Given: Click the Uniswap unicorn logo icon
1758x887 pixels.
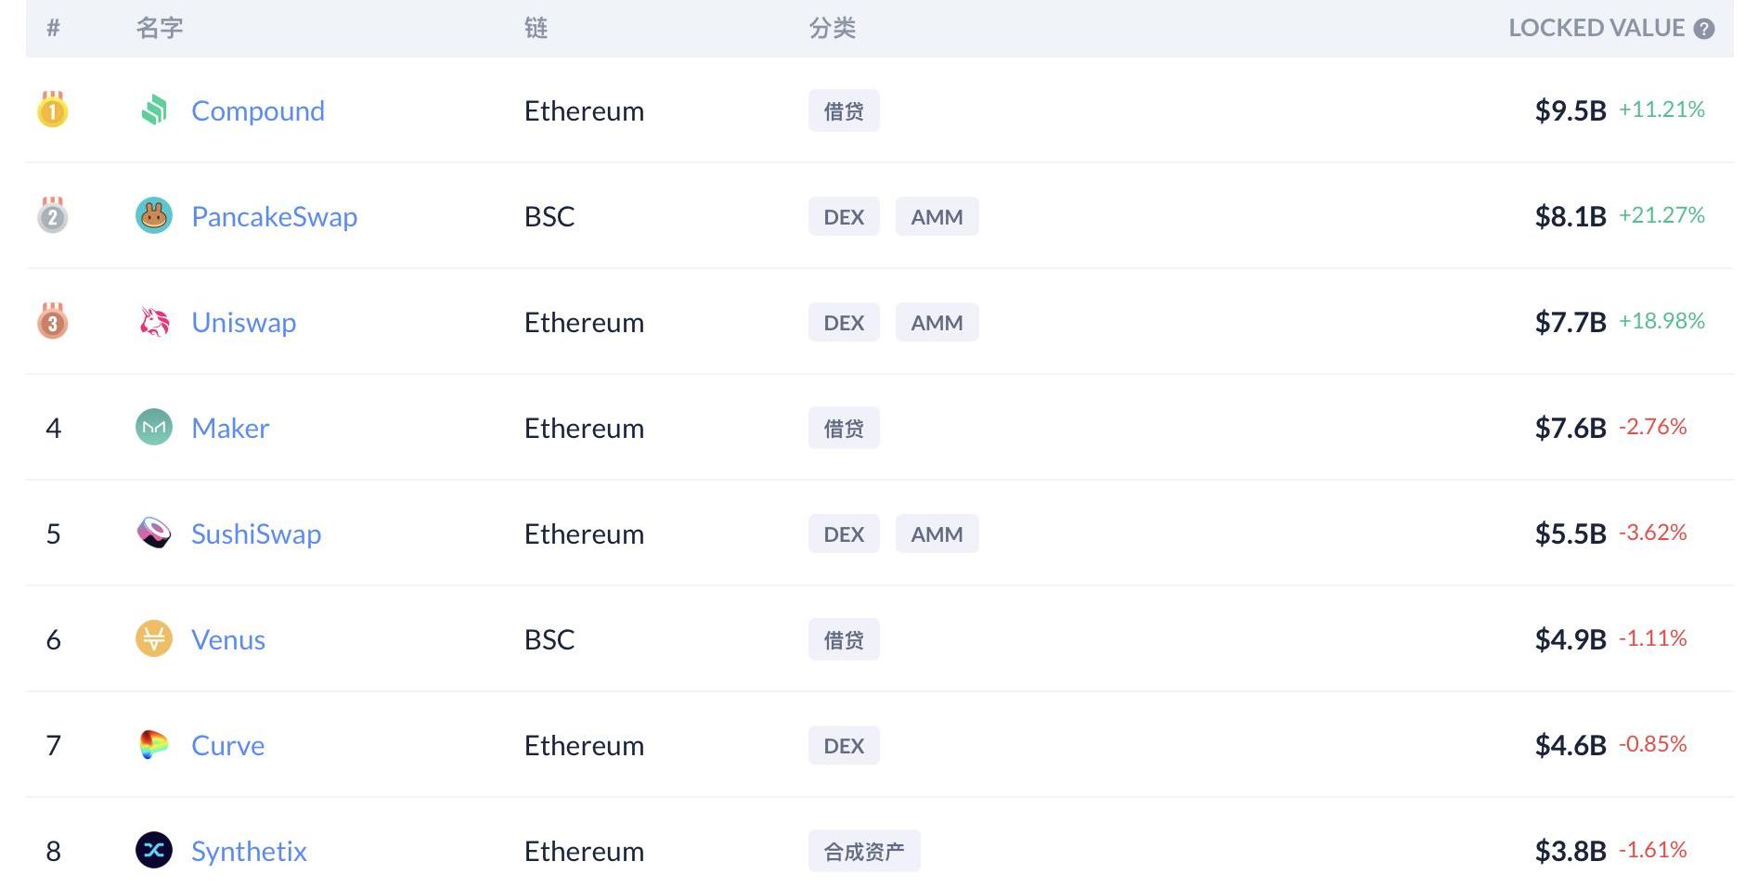Looking at the screenshot, I should point(154,322).
